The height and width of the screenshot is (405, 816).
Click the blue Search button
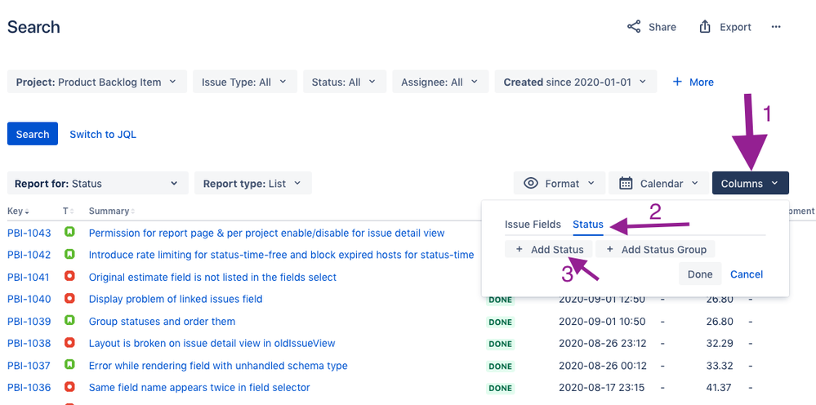[x=33, y=134]
